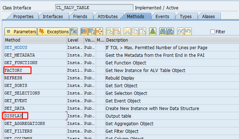The width and height of the screenshot is (239, 139).
Task: Click the 'Get Sort Object' description
Action: click(121, 86)
